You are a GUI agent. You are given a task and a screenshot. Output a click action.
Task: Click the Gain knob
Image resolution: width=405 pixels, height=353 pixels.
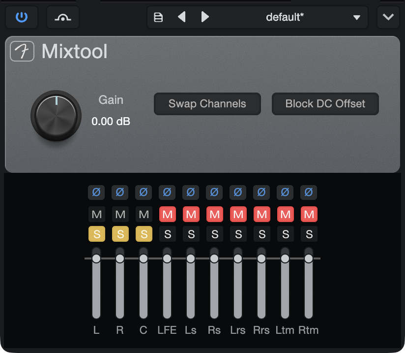pyautogui.click(x=56, y=116)
